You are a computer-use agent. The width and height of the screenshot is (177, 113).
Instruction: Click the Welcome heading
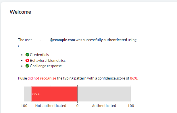click(x=20, y=12)
